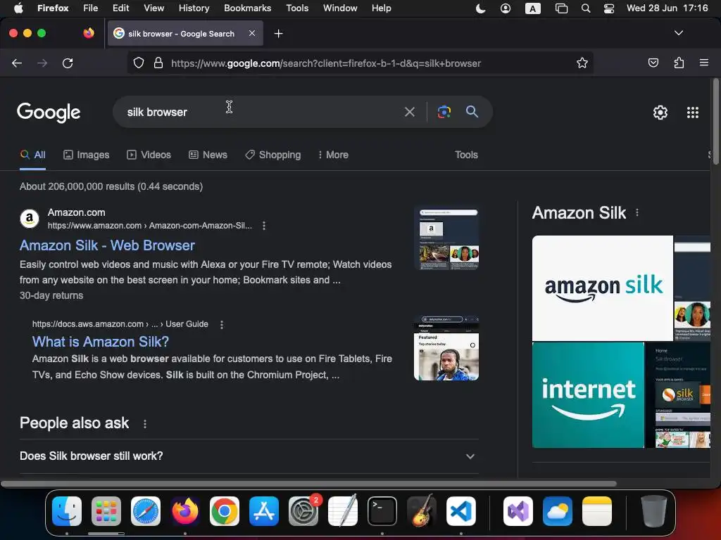Open options menu for Amazon.com result

(264, 226)
